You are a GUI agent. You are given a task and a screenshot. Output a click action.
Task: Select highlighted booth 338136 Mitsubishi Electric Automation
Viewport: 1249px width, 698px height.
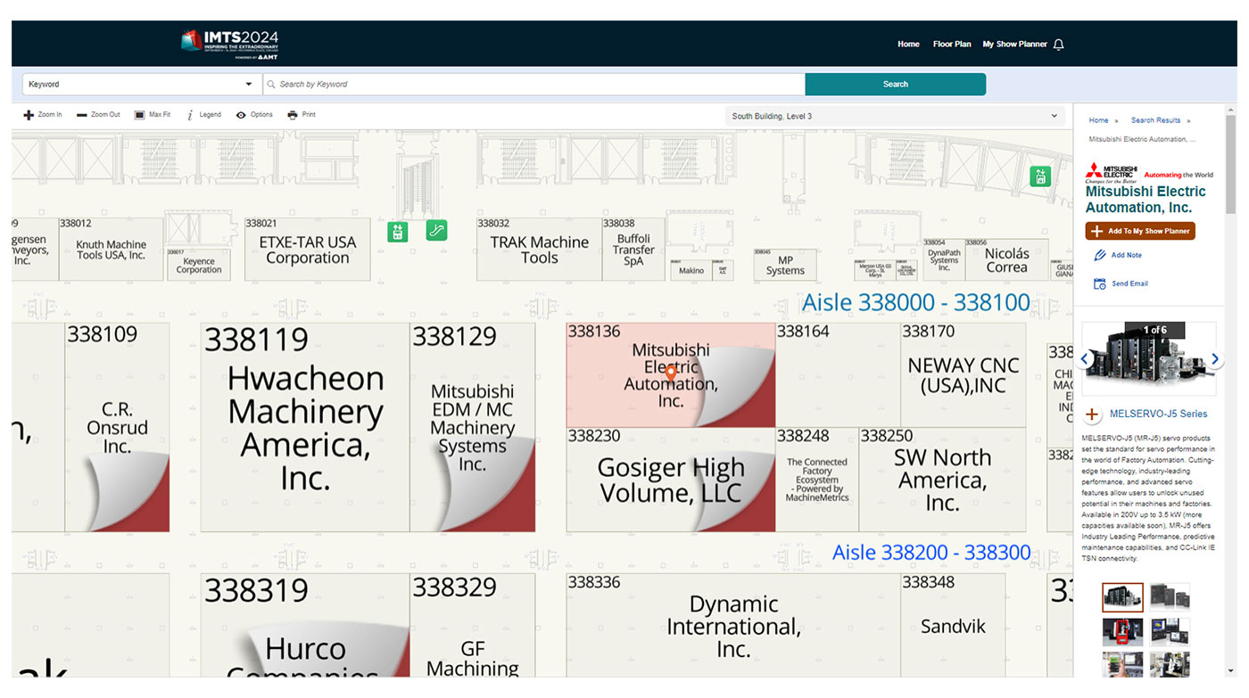coord(671,375)
